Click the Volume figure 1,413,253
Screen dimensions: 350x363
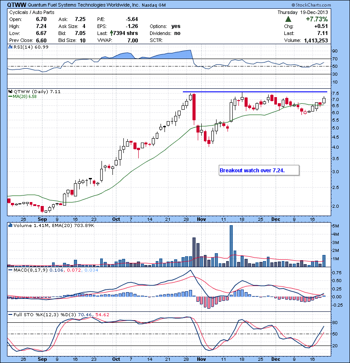tap(316, 41)
